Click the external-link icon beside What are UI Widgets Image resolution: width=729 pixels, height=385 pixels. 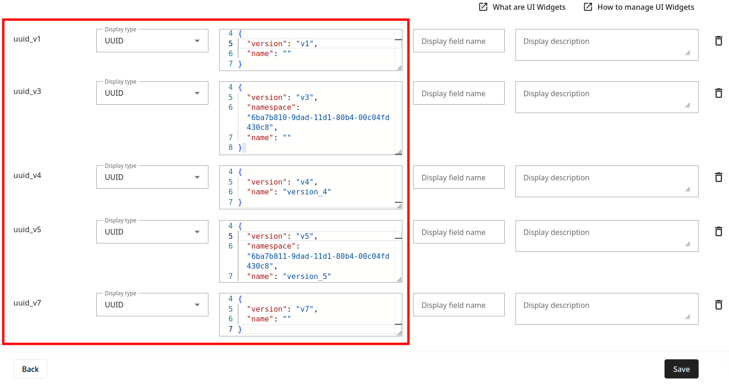pyautogui.click(x=483, y=7)
